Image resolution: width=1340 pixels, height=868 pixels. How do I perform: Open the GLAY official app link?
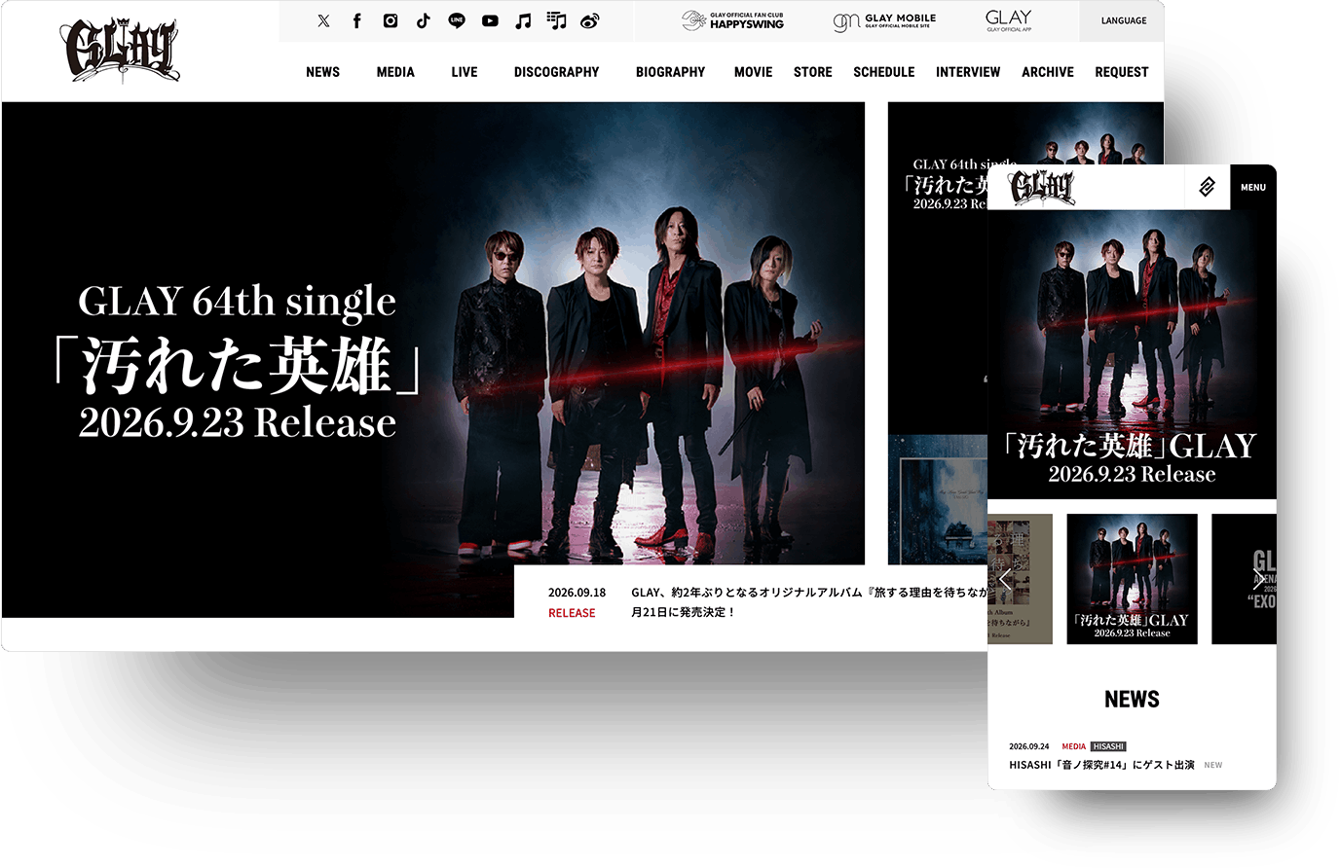point(1009,20)
